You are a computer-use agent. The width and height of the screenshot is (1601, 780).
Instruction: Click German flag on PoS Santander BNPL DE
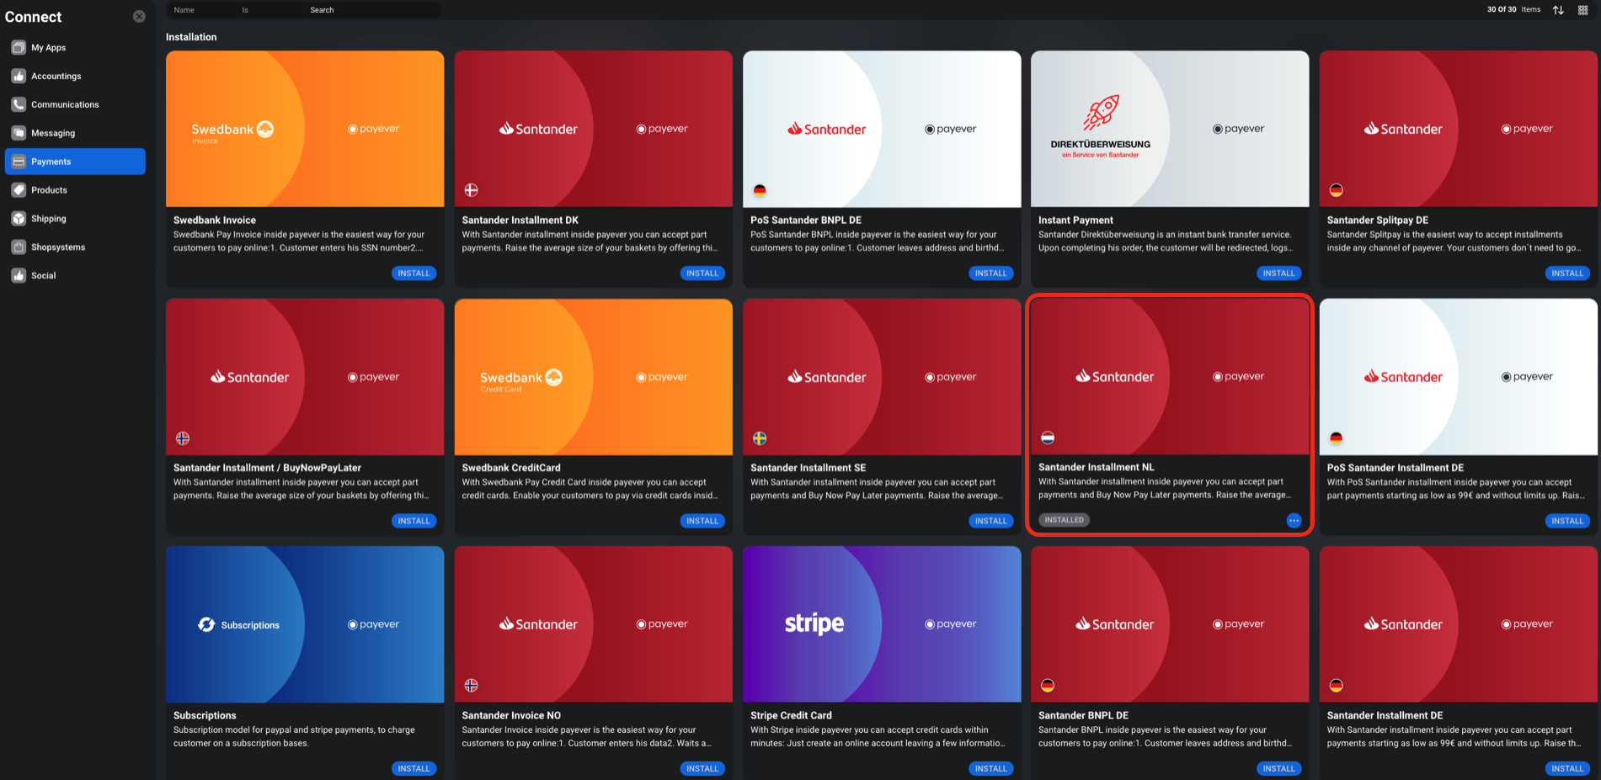760,190
